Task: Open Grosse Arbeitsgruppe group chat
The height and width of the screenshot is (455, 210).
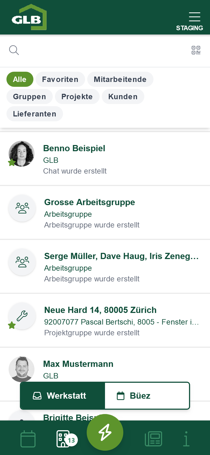Action: pos(105,213)
